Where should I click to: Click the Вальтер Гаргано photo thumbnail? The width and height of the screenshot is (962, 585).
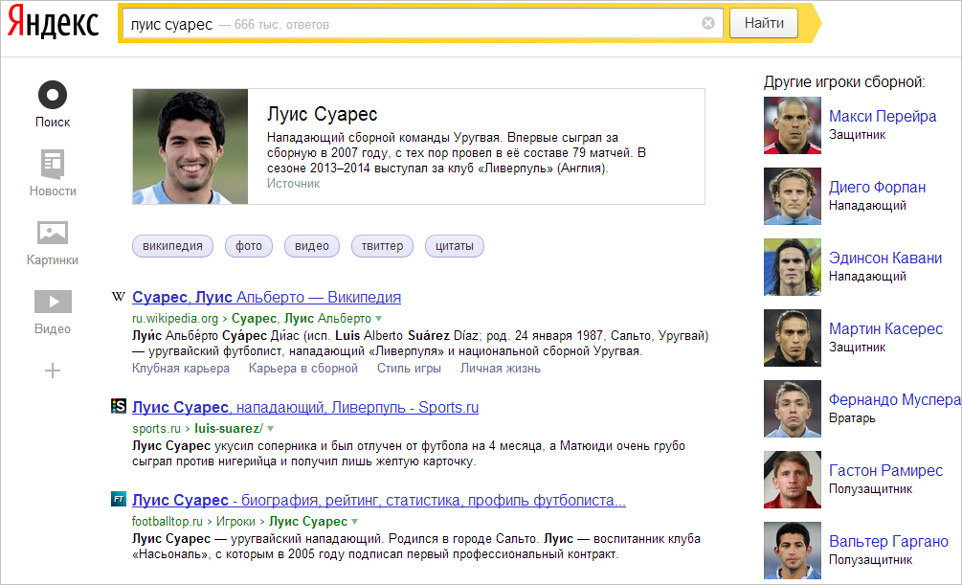[792, 551]
